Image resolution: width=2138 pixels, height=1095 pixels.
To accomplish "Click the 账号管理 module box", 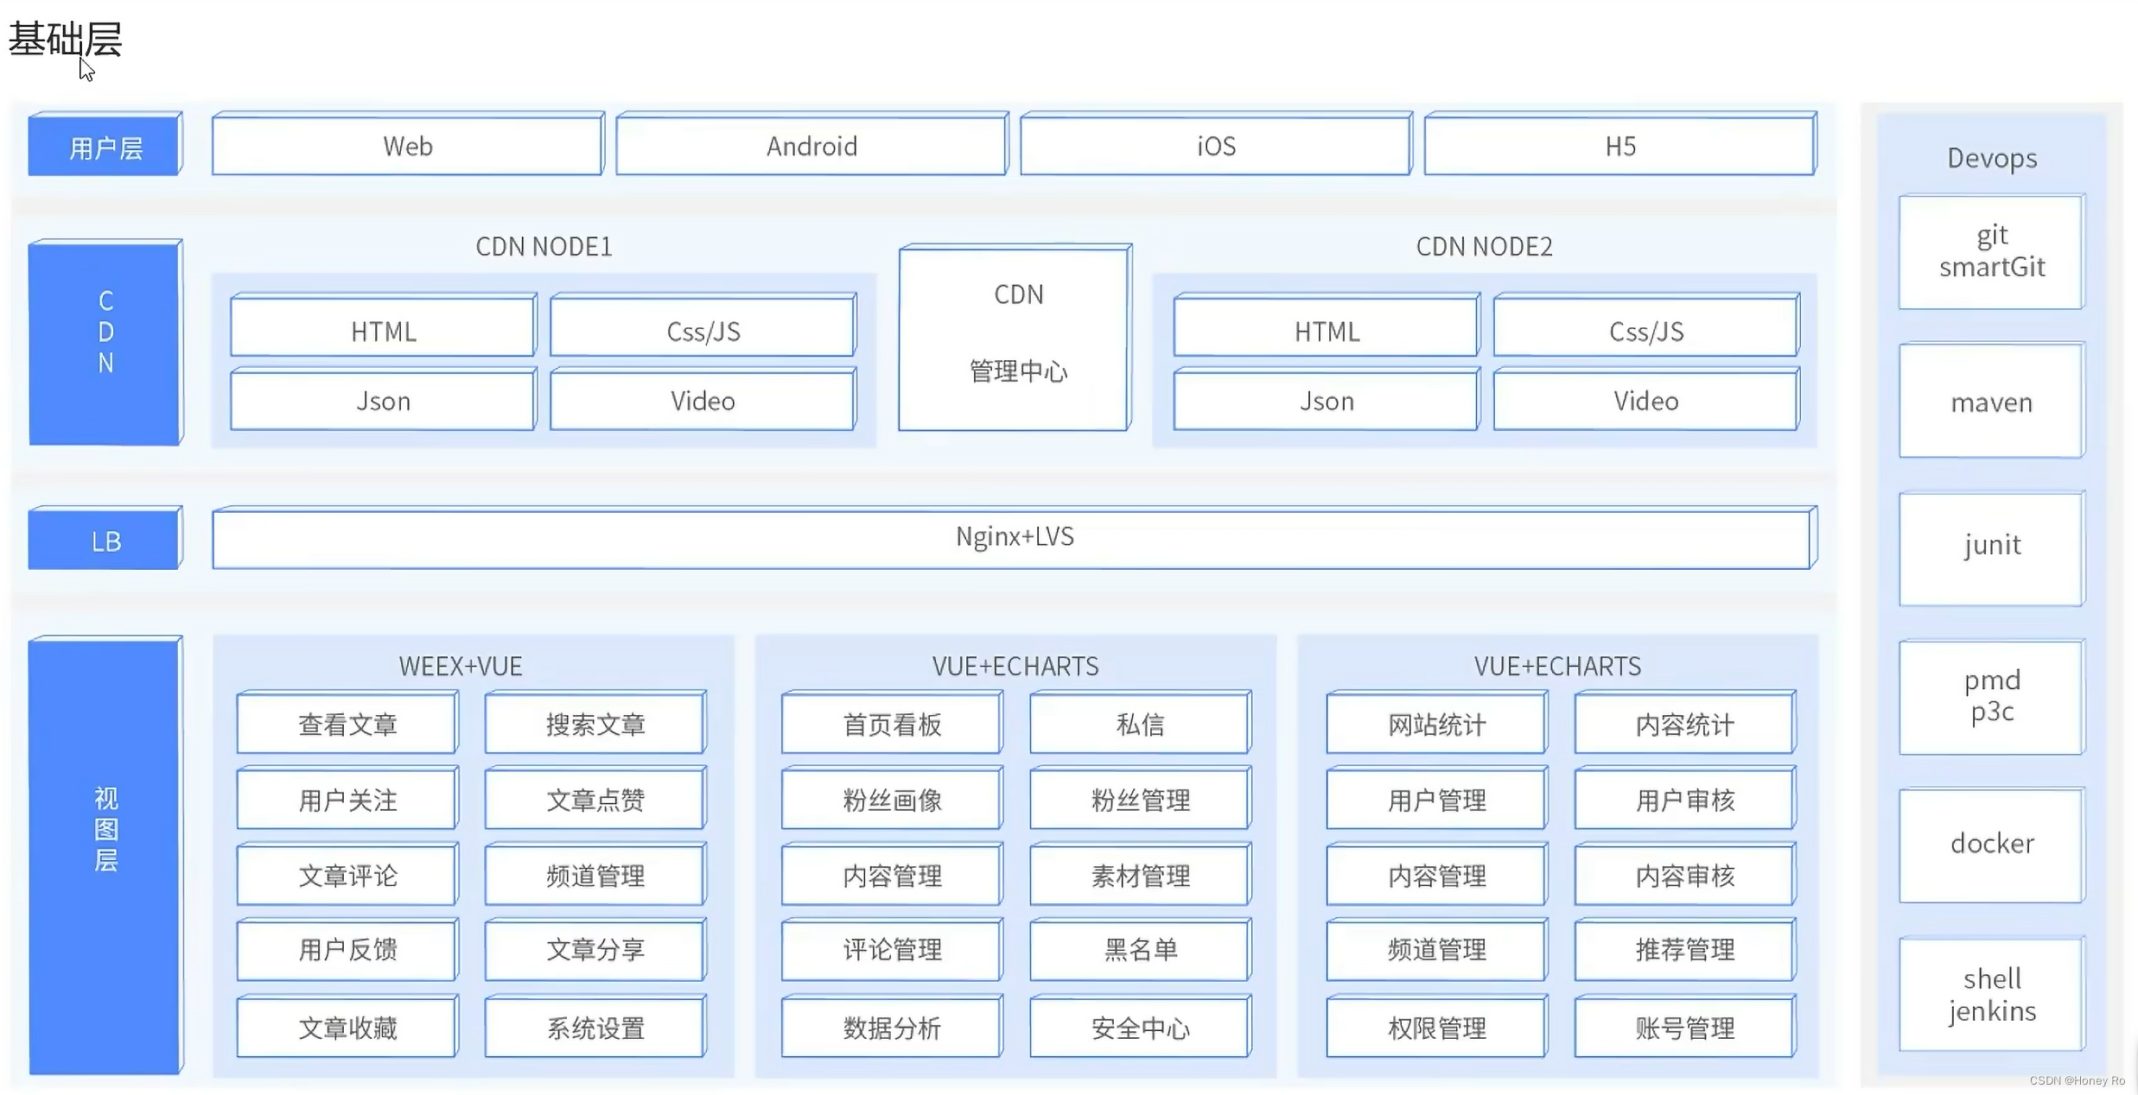I will (x=1684, y=1028).
